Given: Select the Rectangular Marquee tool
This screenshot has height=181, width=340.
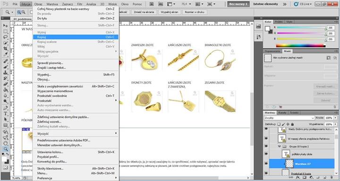Looking at the screenshot, I should 5,32.
